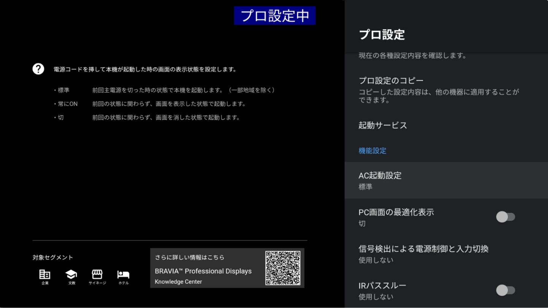Click the プロ設定中 blue status banner
The height and width of the screenshot is (308, 548).
pos(274,16)
